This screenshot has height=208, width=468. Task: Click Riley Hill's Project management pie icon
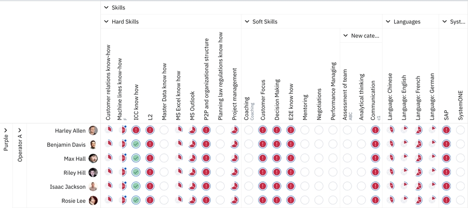(x=234, y=172)
